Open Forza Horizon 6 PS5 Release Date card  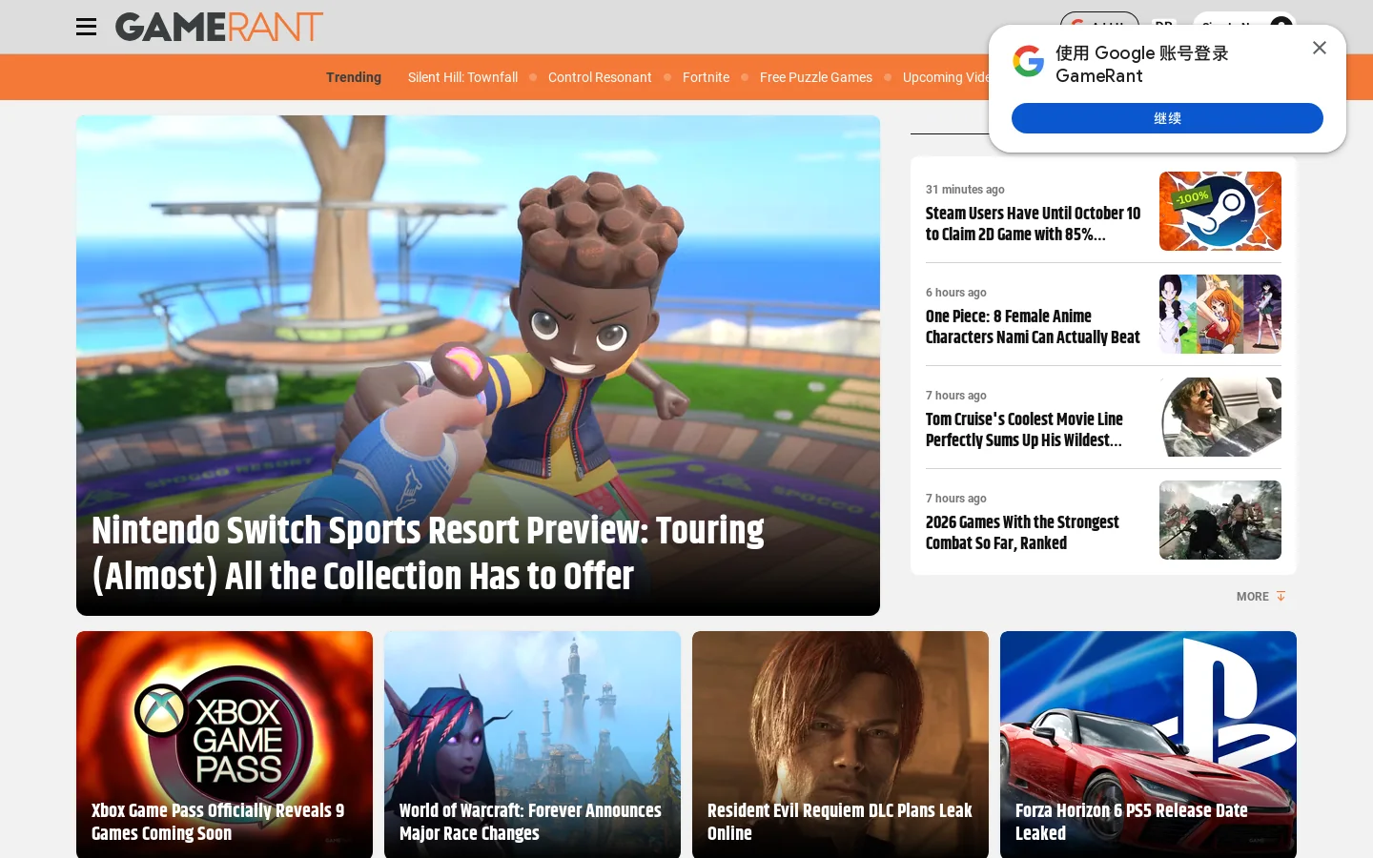(x=1148, y=745)
